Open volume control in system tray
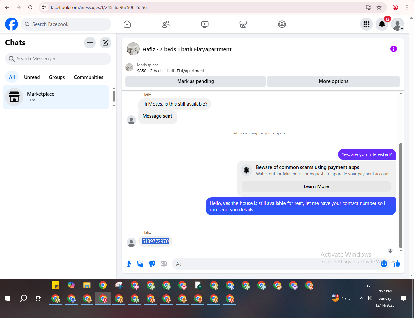 tap(369, 298)
